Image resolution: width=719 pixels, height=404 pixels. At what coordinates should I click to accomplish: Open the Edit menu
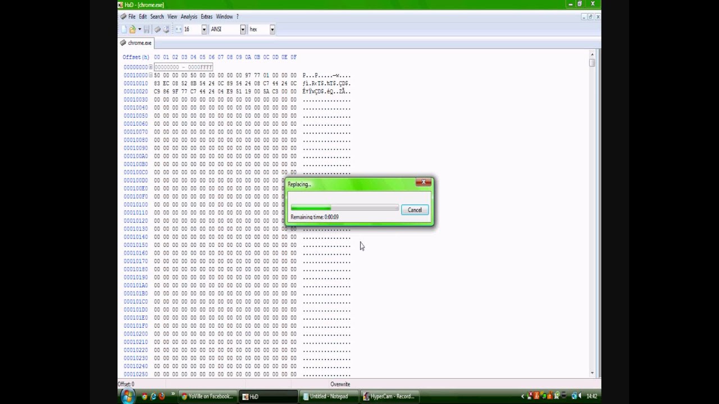tap(143, 17)
